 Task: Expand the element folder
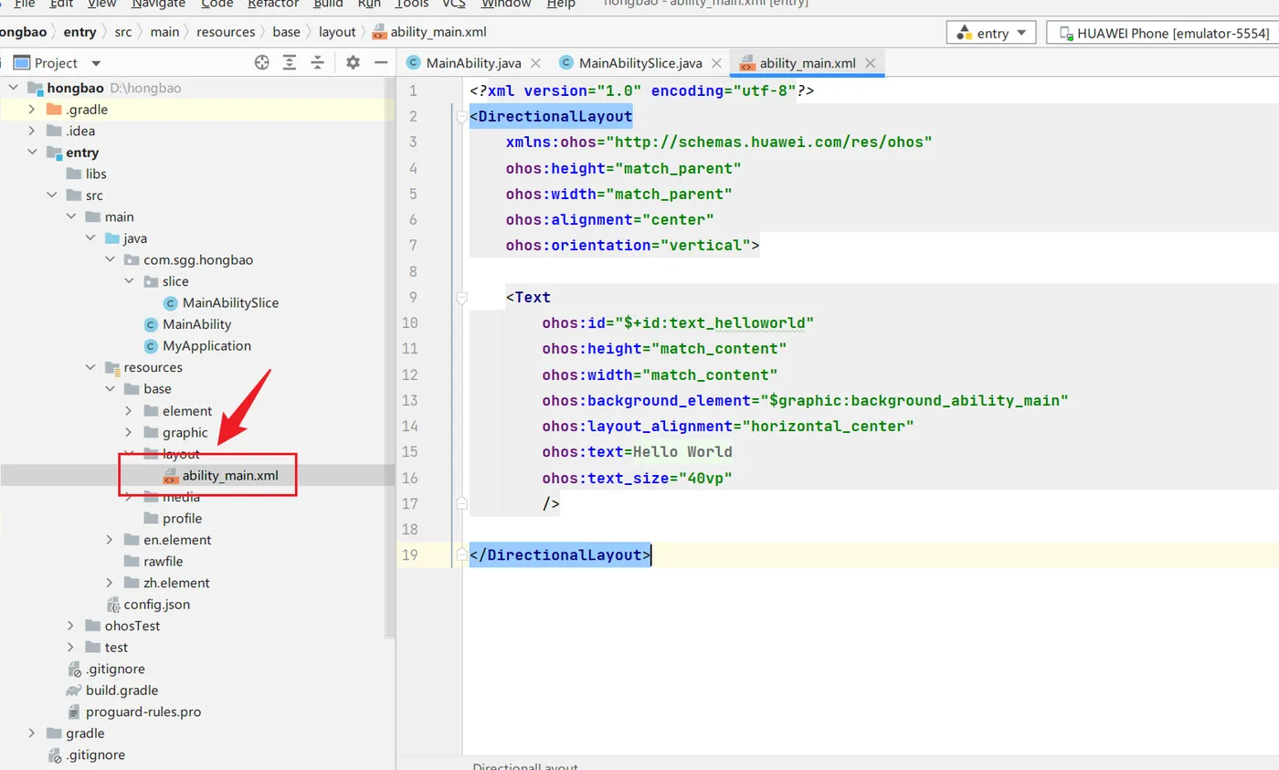[x=129, y=410]
